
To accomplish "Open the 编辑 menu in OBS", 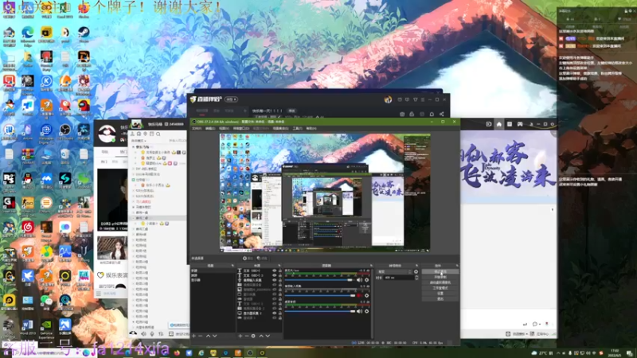I will pos(209,128).
